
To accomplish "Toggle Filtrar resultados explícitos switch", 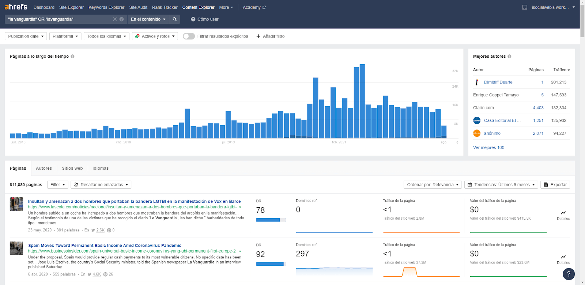I will 189,36.
